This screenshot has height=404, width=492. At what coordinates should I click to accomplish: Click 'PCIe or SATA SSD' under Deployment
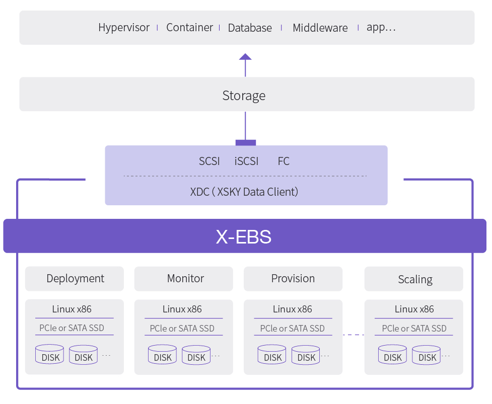point(72,328)
